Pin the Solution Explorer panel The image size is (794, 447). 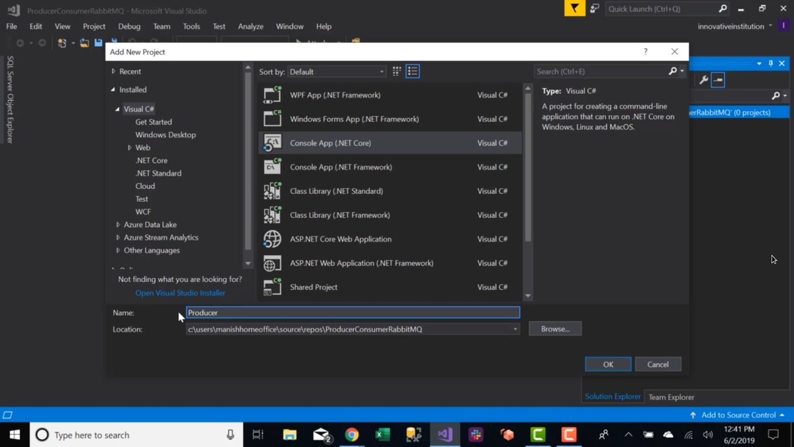[x=771, y=64]
